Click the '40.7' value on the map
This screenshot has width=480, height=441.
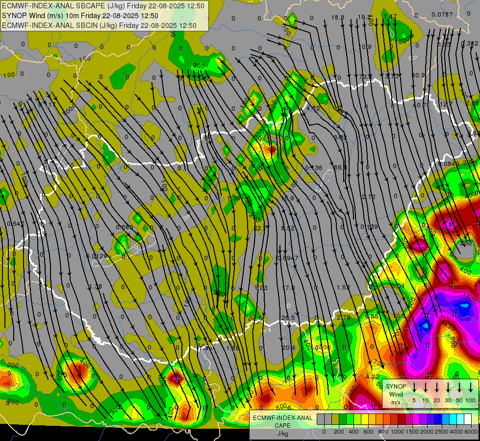pyautogui.click(x=419, y=105)
